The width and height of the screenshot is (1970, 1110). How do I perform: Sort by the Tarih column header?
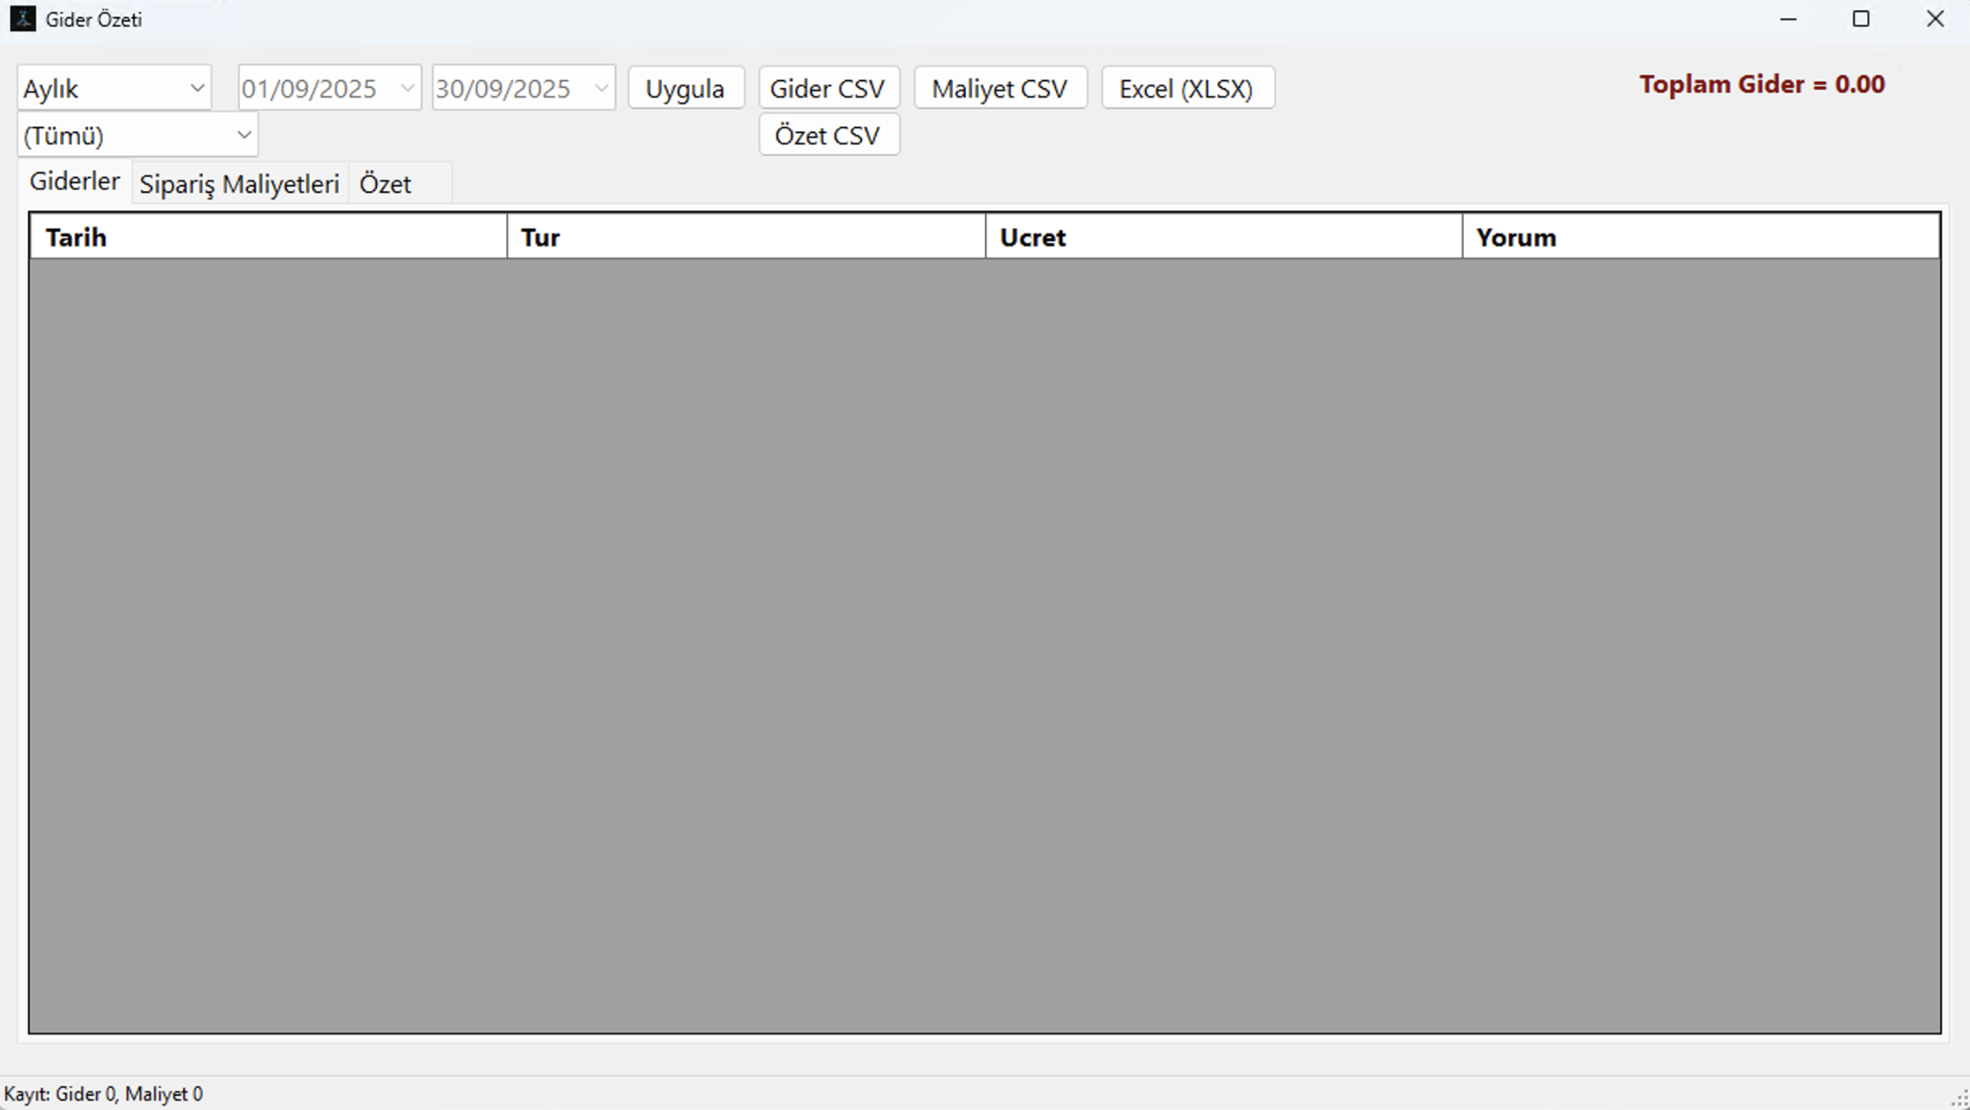(x=268, y=237)
